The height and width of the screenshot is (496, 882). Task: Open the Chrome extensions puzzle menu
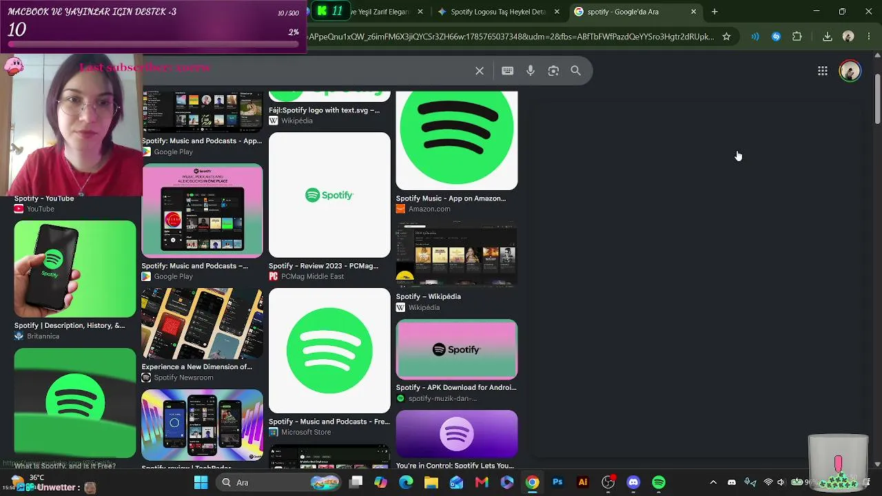click(x=797, y=37)
